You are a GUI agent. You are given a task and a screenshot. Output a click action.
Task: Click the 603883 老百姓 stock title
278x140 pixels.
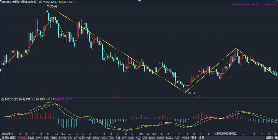(x=20, y=2)
